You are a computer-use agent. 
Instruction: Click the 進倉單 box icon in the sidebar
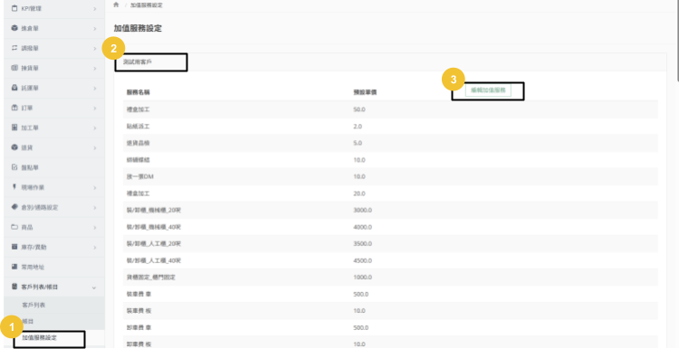tap(14, 28)
